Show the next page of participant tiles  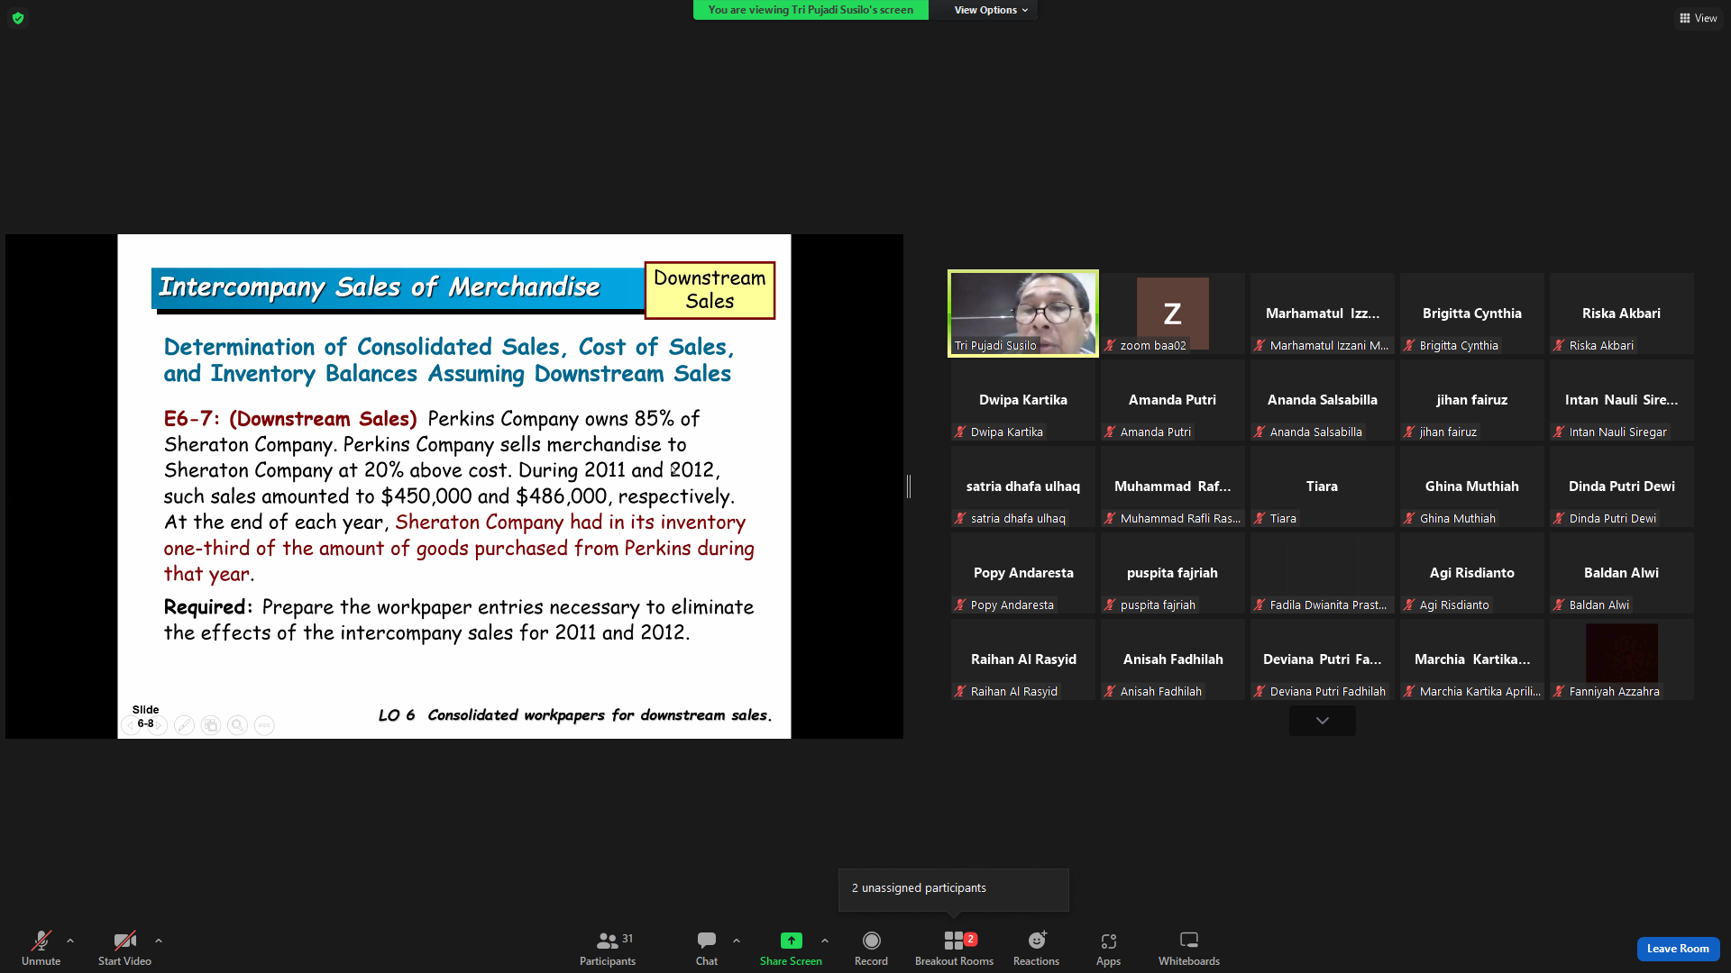tap(1322, 721)
